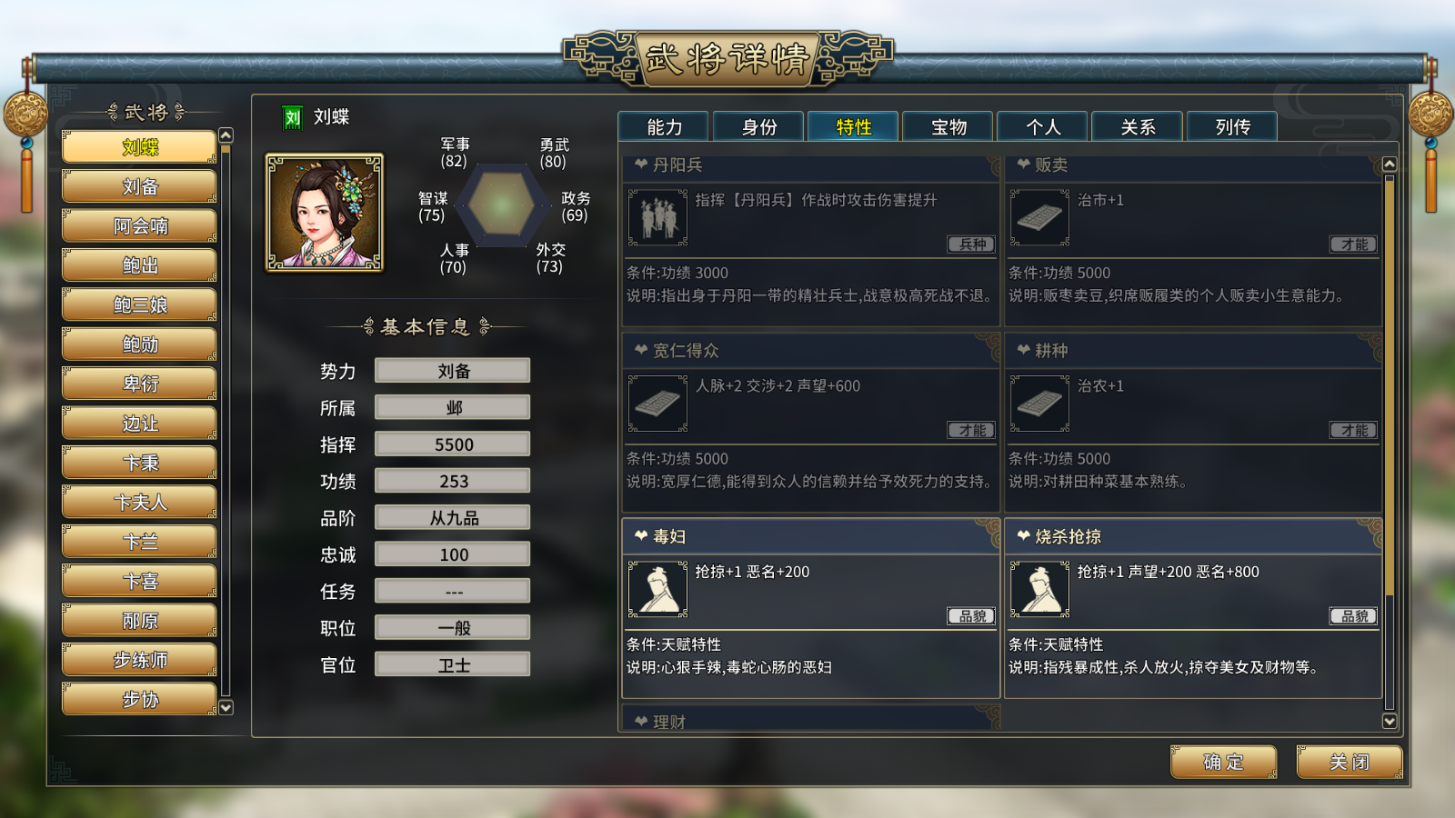Click the 关闭 close button
The image size is (1455, 818).
pyautogui.click(x=1350, y=762)
